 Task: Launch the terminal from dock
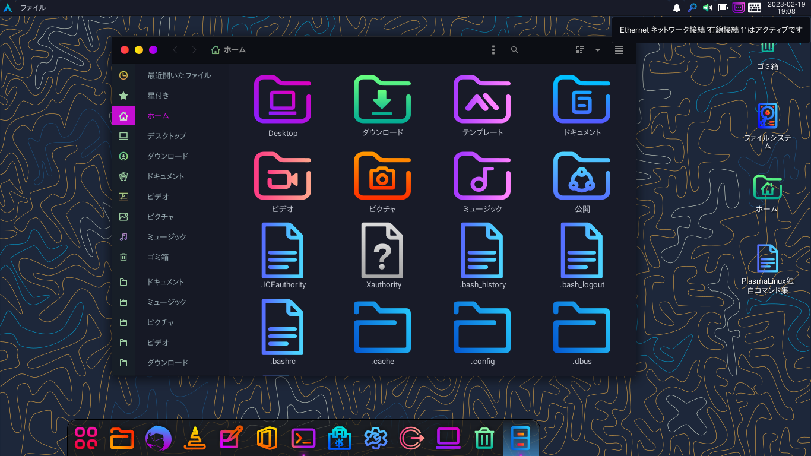coord(303,439)
